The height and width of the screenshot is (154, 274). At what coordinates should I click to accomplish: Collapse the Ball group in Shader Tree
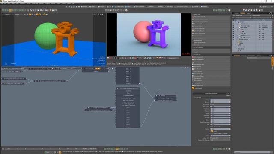click(238, 30)
